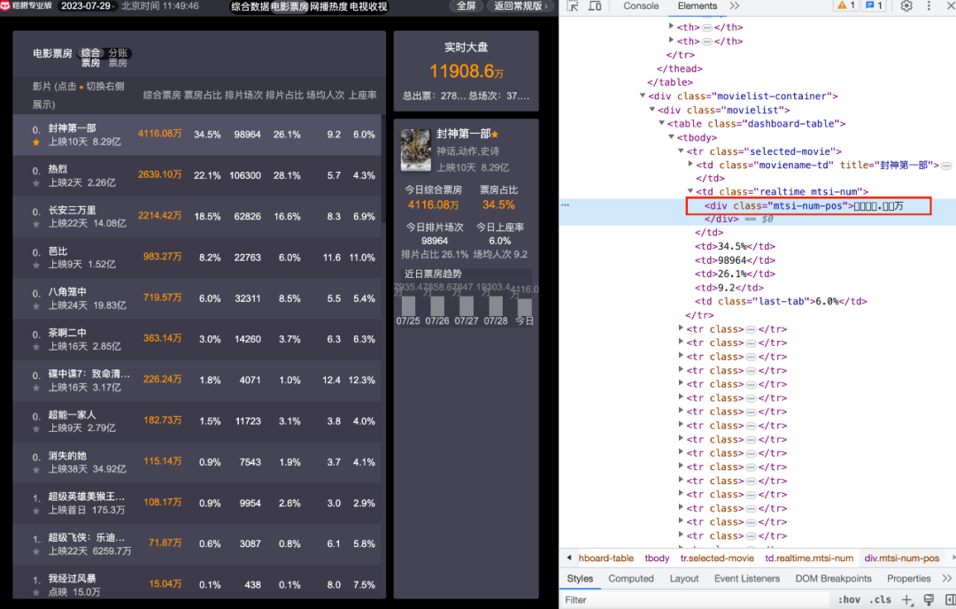This screenshot has width=956, height=609.
Task: Collapse the dashboard-table table node
Action: (x=661, y=123)
